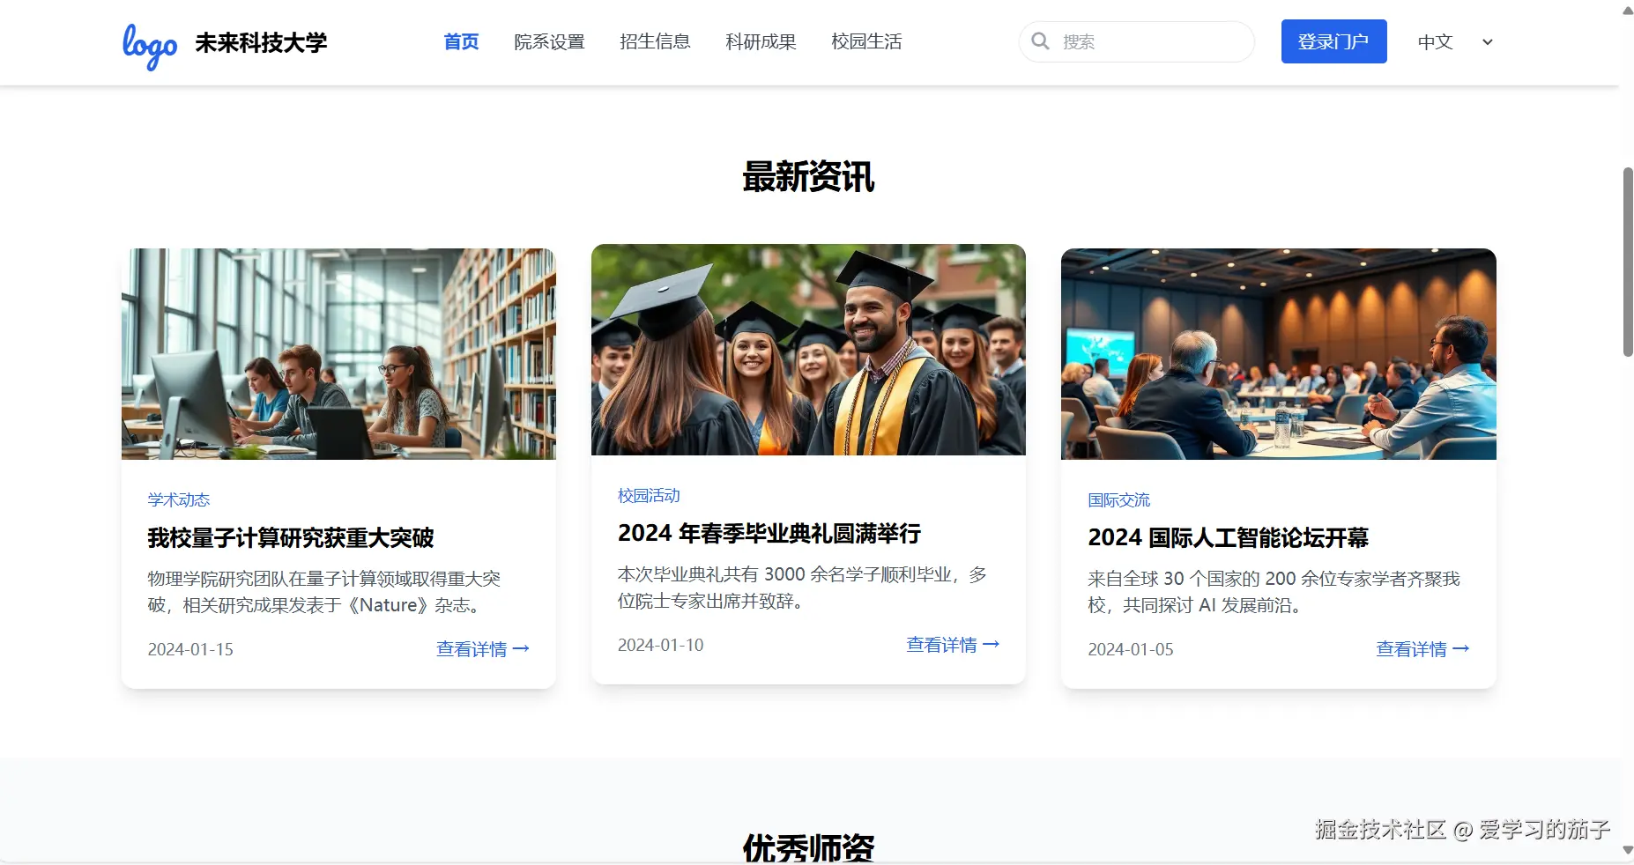
Task: Open article 我校量子计算研究获重大突破
Action: (x=291, y=537)
